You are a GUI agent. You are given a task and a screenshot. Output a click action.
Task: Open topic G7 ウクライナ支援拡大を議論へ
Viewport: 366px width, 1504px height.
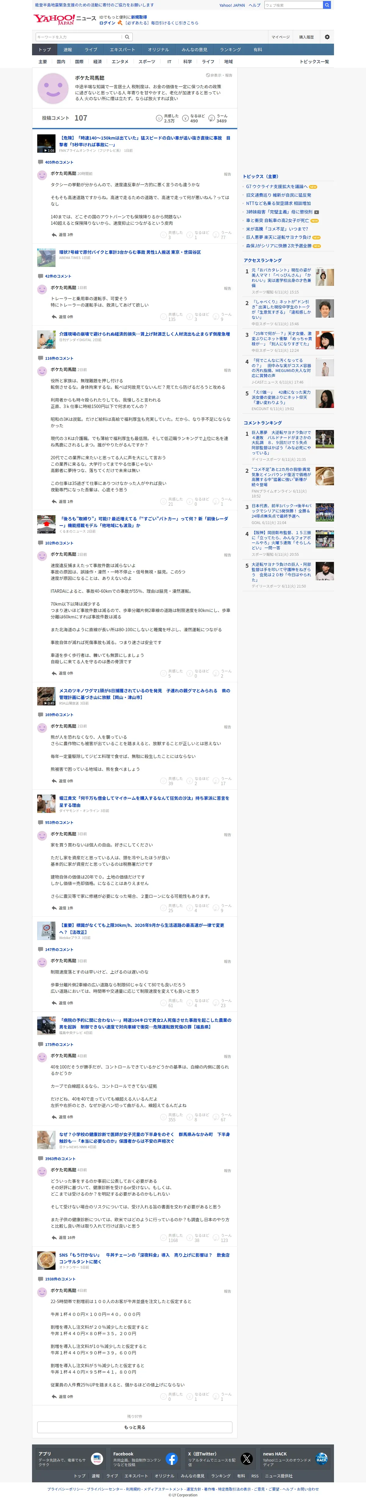277,187
